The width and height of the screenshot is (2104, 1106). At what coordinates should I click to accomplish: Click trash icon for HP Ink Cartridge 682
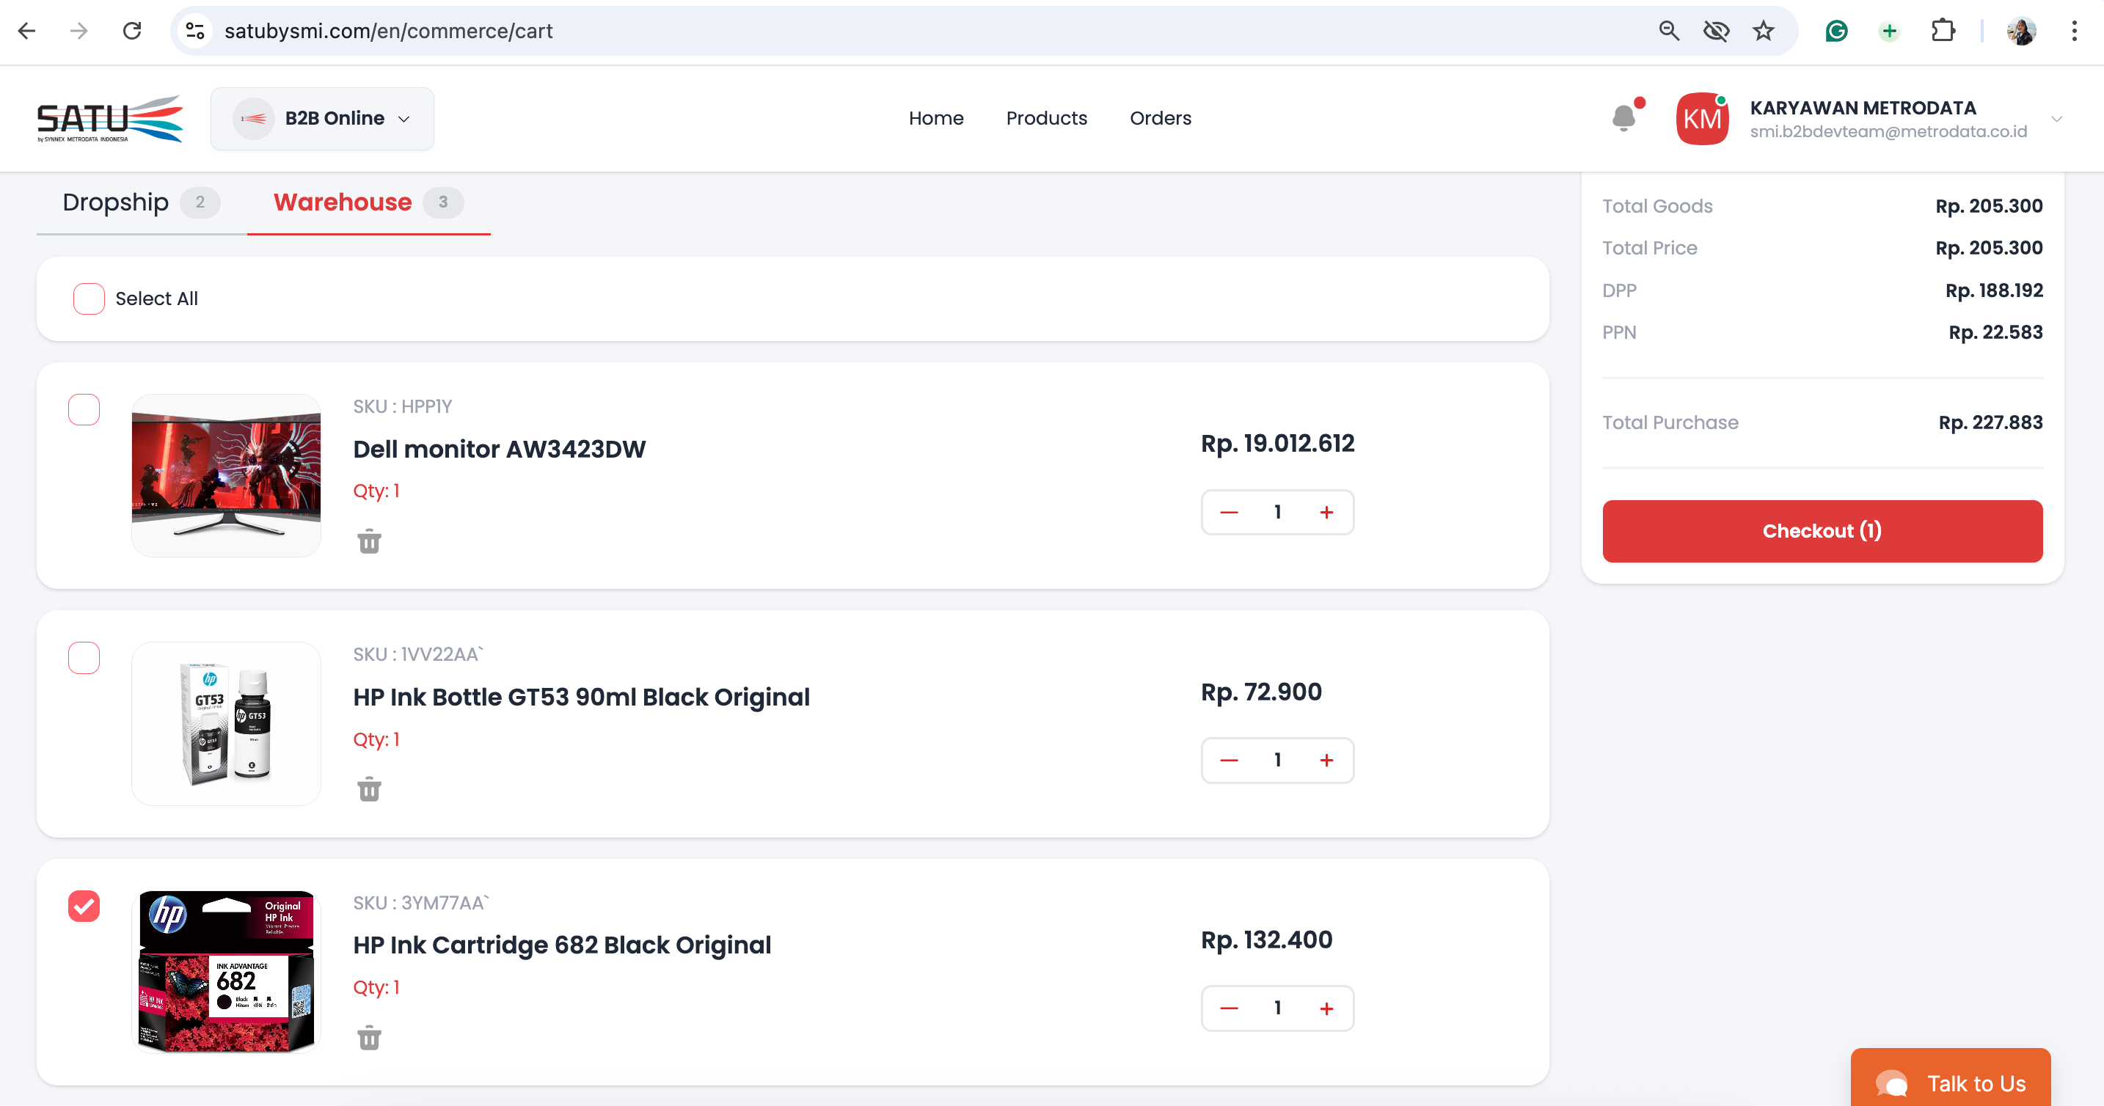point(369,1039)
